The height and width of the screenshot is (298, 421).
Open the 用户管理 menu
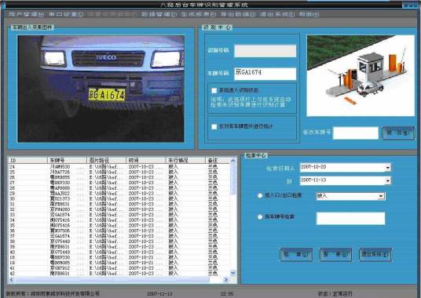click(26, 14)
